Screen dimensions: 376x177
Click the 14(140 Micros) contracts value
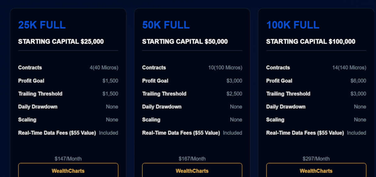[349, 68]
